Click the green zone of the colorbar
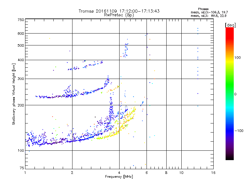The width and height of the screenshot is (251, 188). (230, 81)
